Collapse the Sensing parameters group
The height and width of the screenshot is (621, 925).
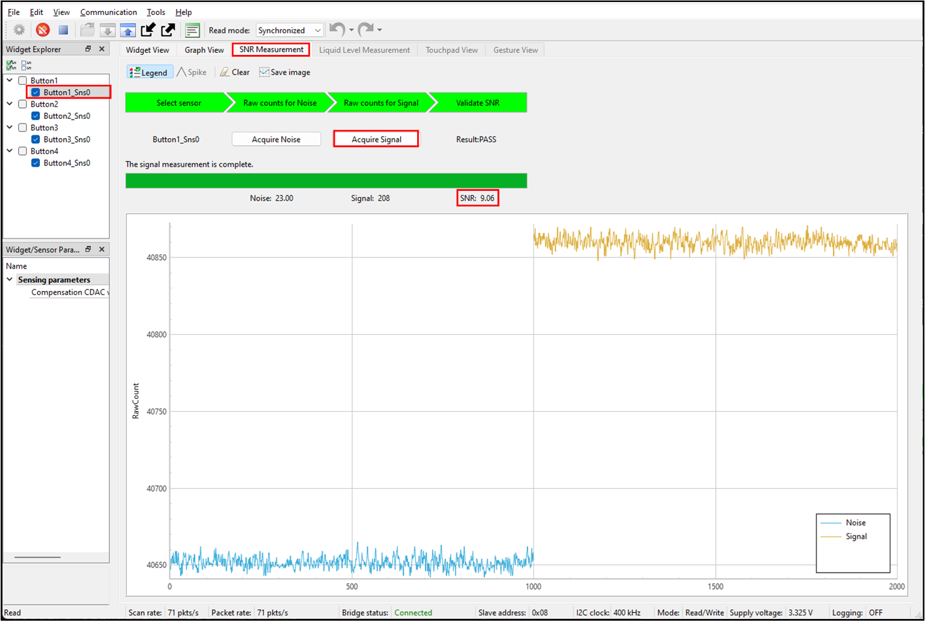coord(10,279)
